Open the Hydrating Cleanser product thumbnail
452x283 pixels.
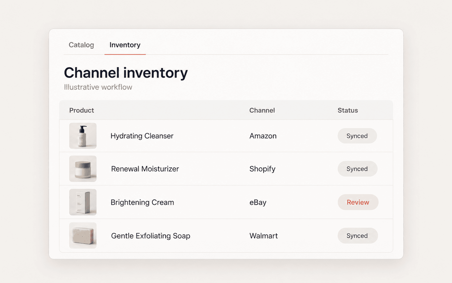click(x=83, y=136)
